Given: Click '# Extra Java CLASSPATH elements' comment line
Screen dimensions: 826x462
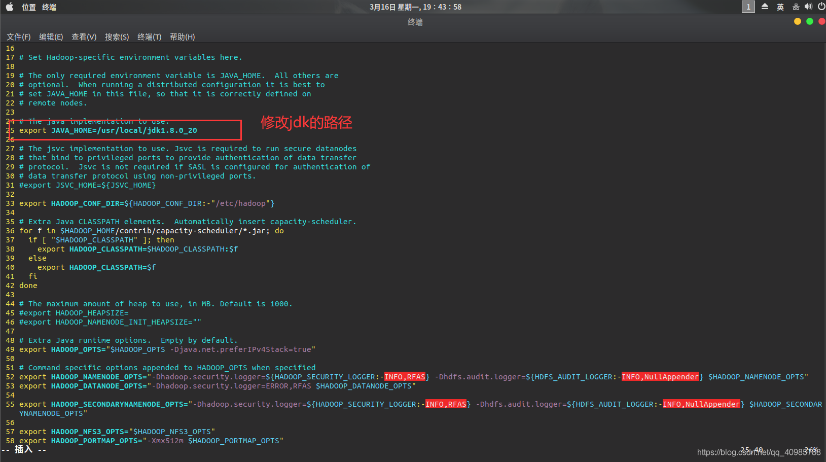Looking at the screenshot, I should 188,222.
